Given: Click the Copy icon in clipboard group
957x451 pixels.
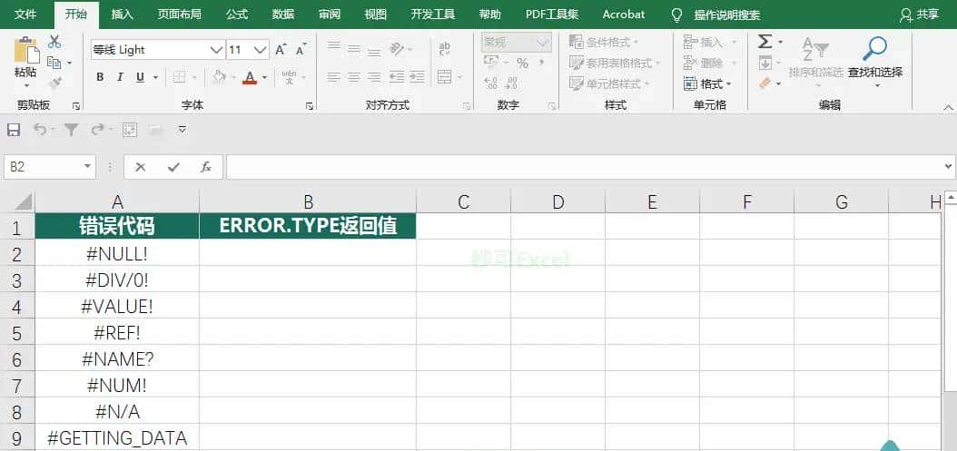Looking at the screenshot, I should point(54,63).
